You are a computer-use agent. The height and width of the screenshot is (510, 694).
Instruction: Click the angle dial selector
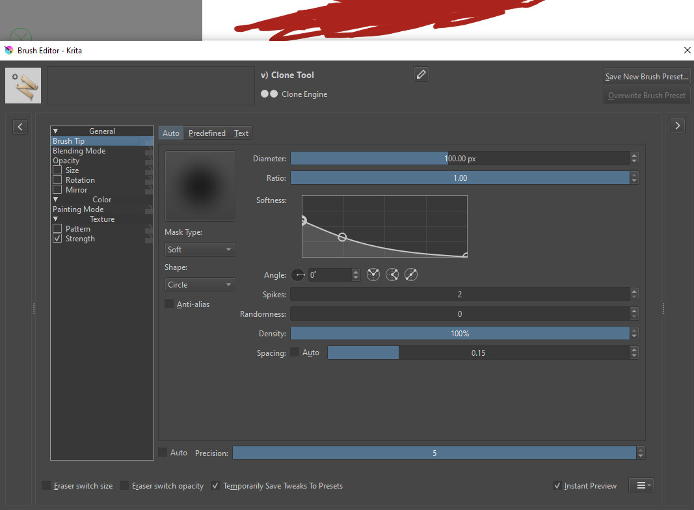pos(298,275)
